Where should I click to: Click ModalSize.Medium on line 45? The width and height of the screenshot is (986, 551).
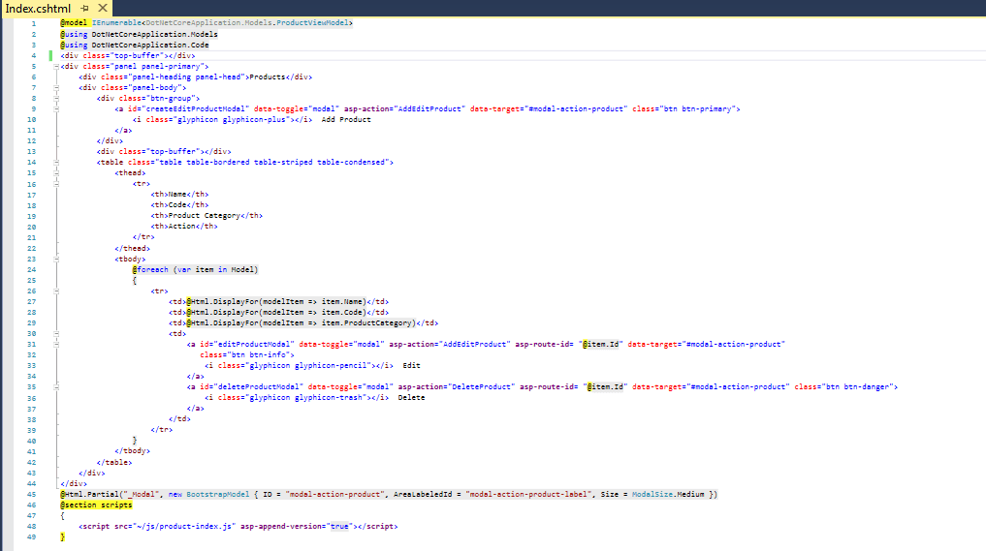coord(668,495)
